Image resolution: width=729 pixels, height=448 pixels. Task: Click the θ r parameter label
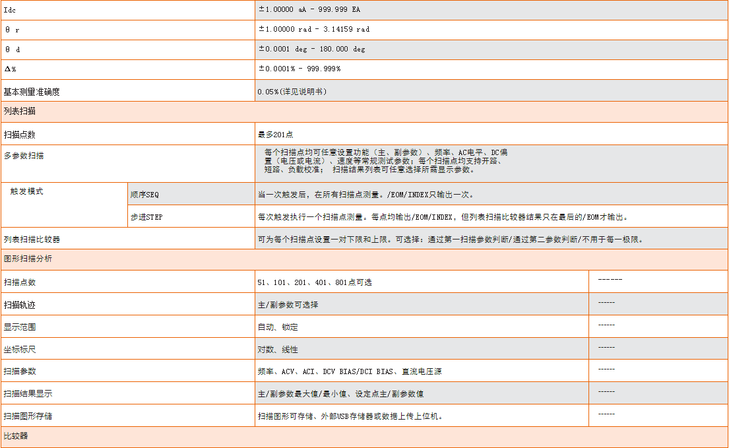(x=12, y=30)
